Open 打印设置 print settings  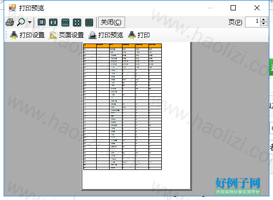pos(27,35)
